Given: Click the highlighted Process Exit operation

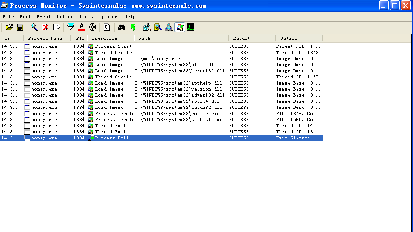Looking at the screenshot, I should pos(112,138).
